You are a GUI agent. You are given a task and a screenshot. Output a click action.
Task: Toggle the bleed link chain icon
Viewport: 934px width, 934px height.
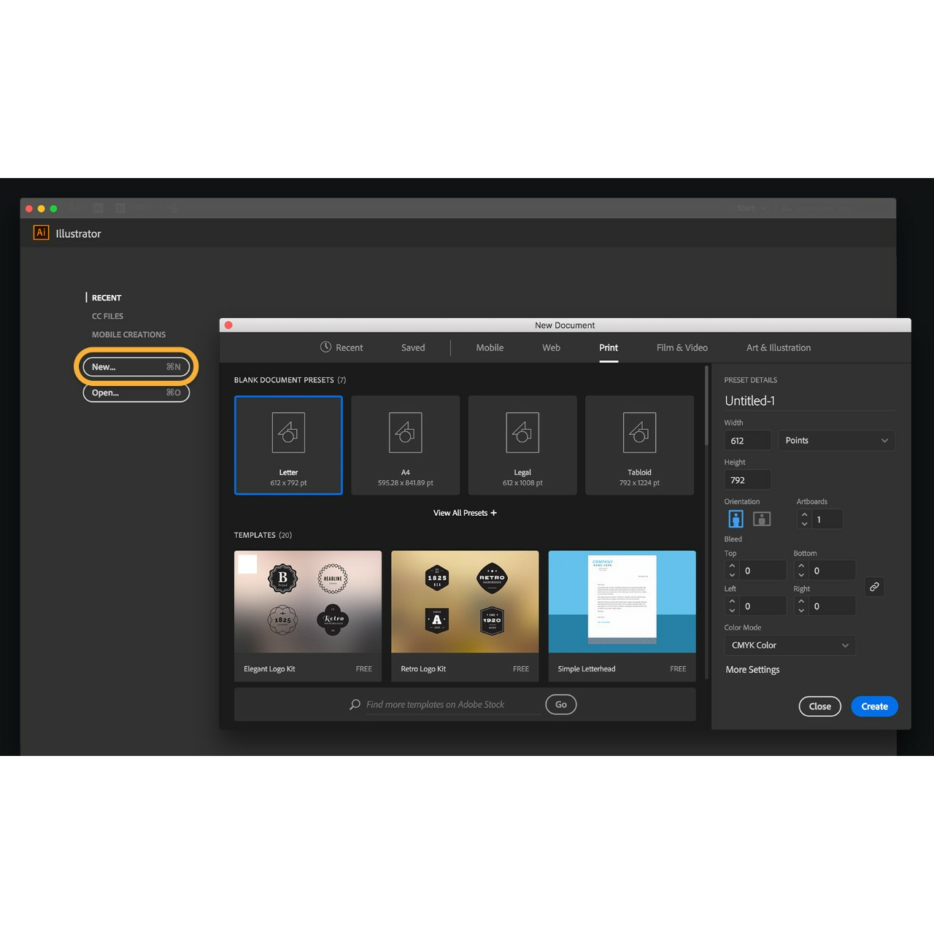[x=874, y=587]
